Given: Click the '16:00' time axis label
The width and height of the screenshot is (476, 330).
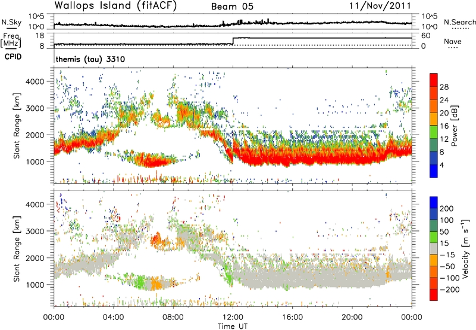Looking at the screenshot, I should click(x=292, y=317).
